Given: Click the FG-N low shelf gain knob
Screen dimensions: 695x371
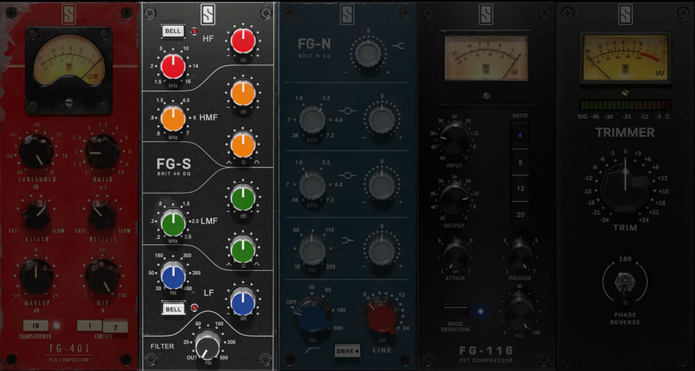Looking at the screenshot, I should point(382,251).
